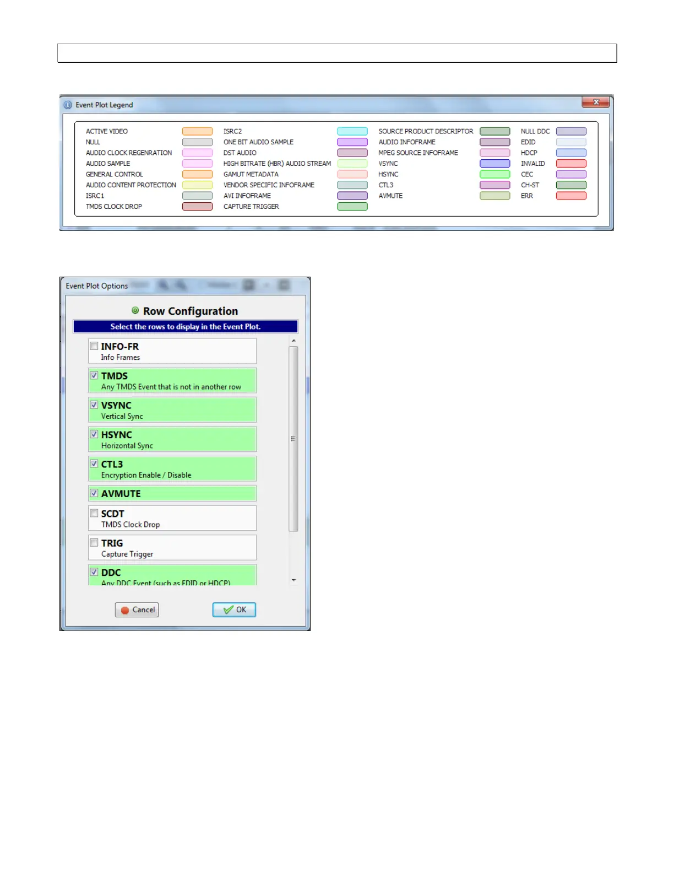Screen dimensions: 674x873
Task: Click 'Encryption Enable / Disable' text
Action: click(x=146, y=475)
